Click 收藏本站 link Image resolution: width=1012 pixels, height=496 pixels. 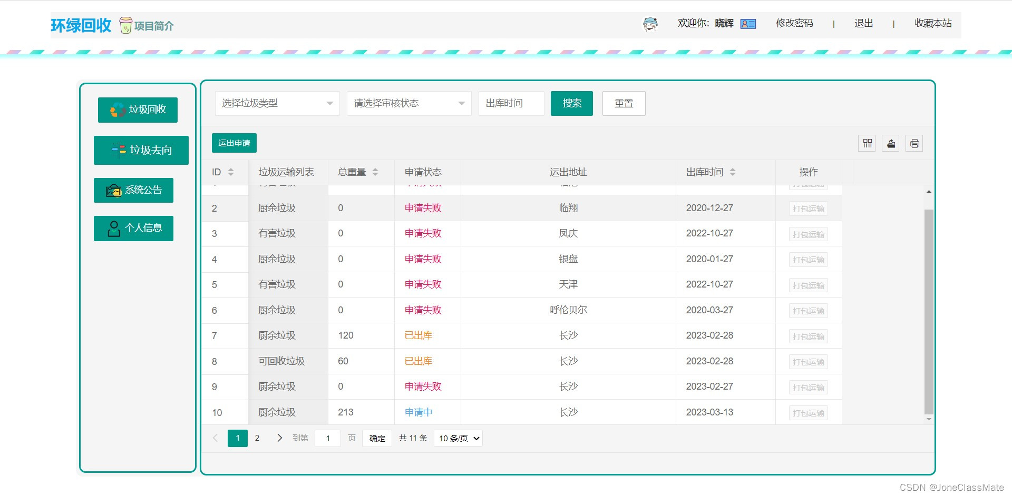click(933, 23)
